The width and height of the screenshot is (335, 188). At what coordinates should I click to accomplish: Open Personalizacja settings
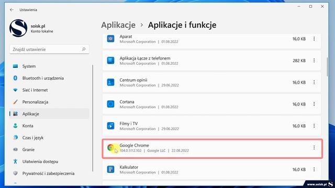click(49, 102)
